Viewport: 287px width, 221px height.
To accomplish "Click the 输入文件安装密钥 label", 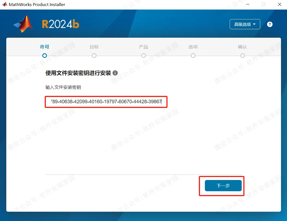I will (x=63, y=87).
